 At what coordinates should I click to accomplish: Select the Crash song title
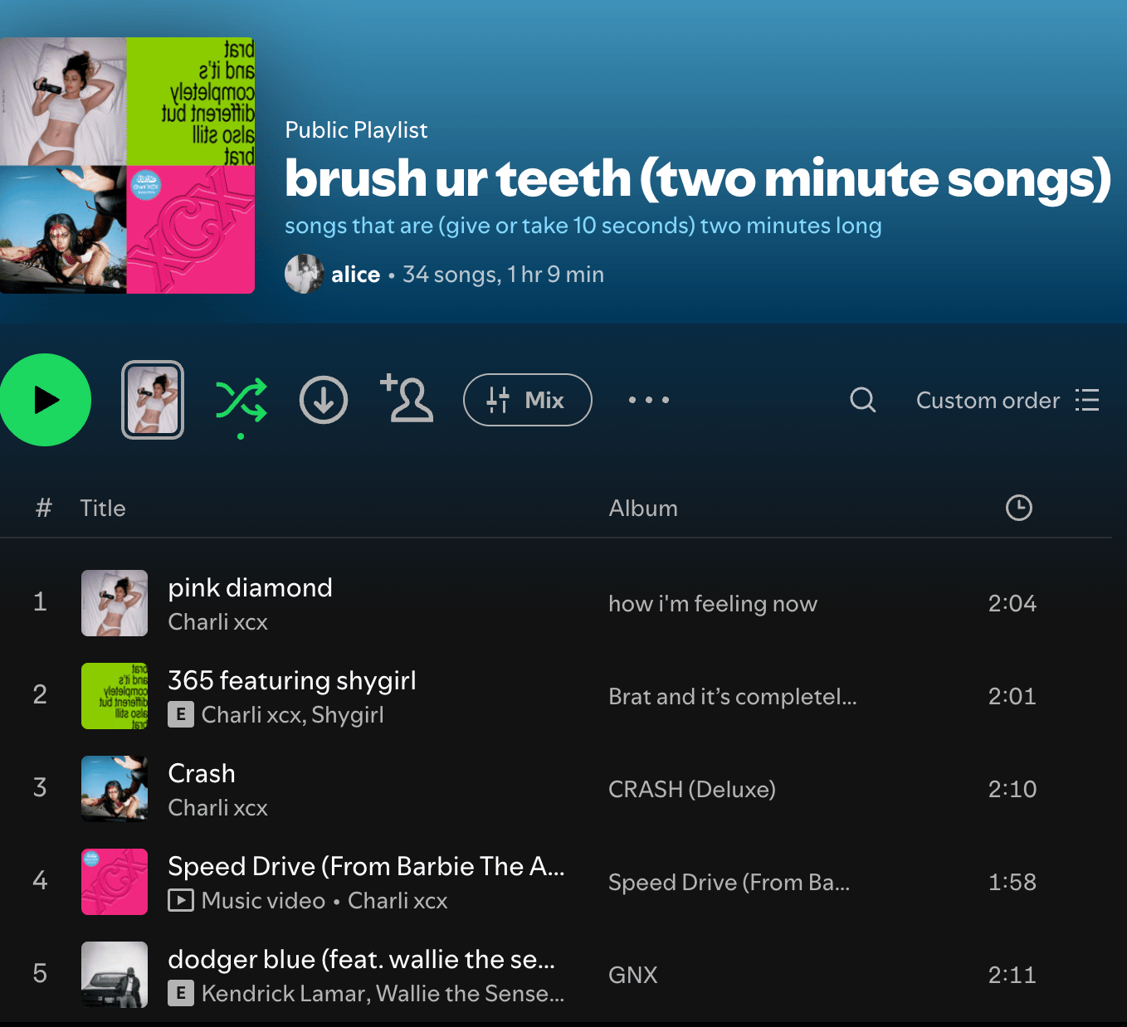click(202, 773)
